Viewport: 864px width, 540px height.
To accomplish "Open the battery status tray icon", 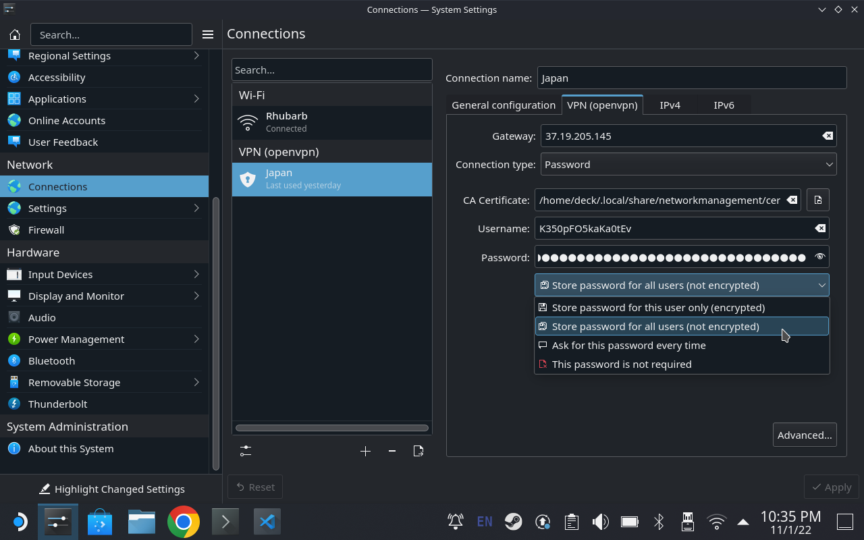I will pos(630,522).
